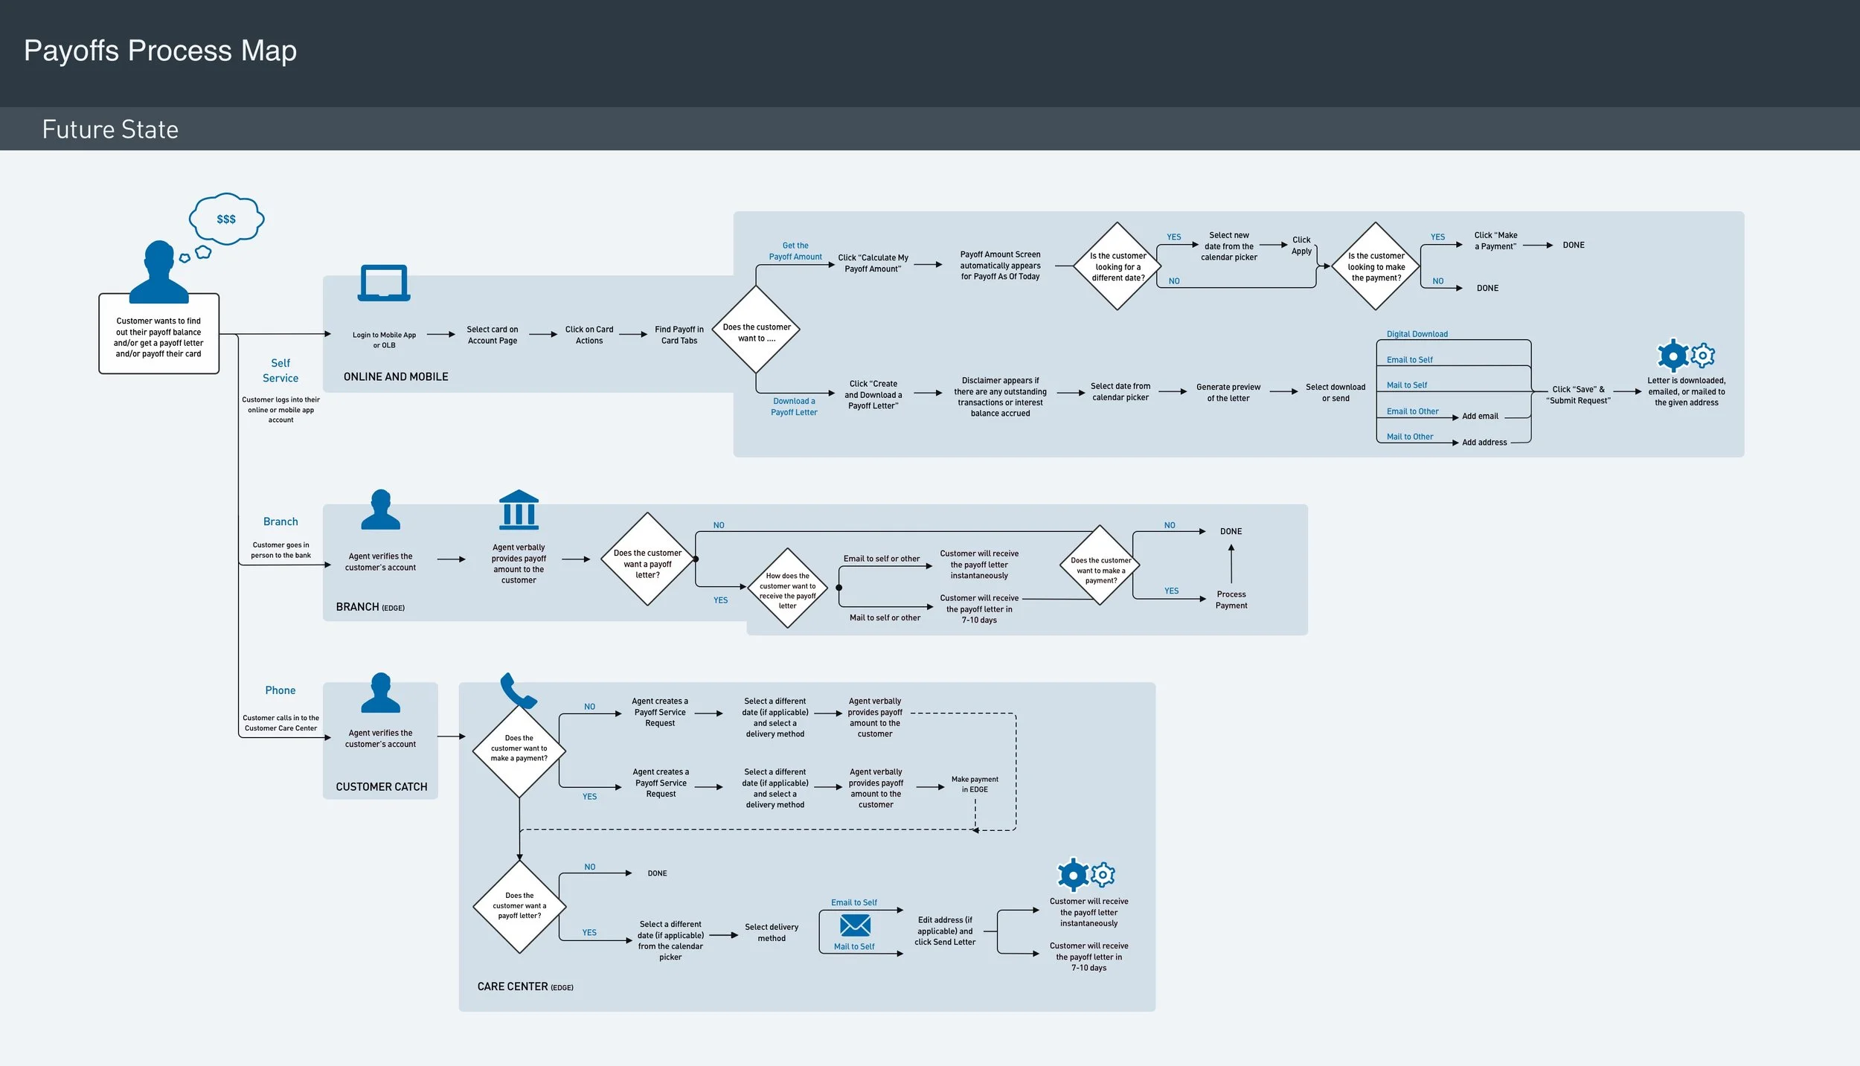Click the thinking customer silhouette icon
The image size is (1860, 1066).
click(158, 272)
